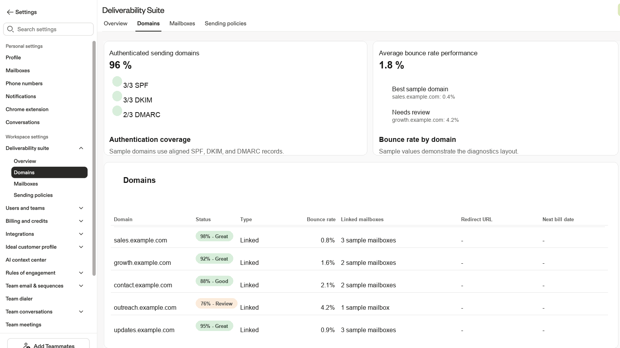Open Phone numbers settings

coord(24,84)
